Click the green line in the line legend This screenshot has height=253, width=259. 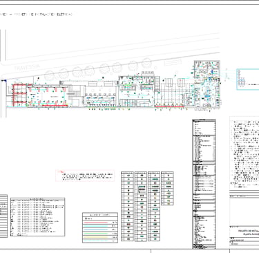(x=96, y=234)
